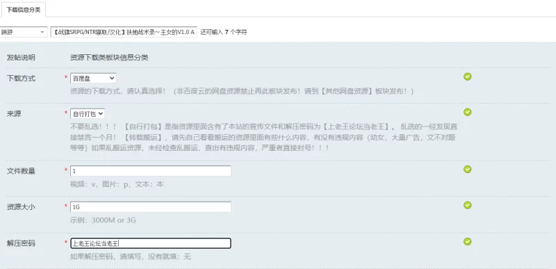Click the green check icon for 来源
This screenshot has width=556, height=269.
pyautogui.click(x=467, y=112)
